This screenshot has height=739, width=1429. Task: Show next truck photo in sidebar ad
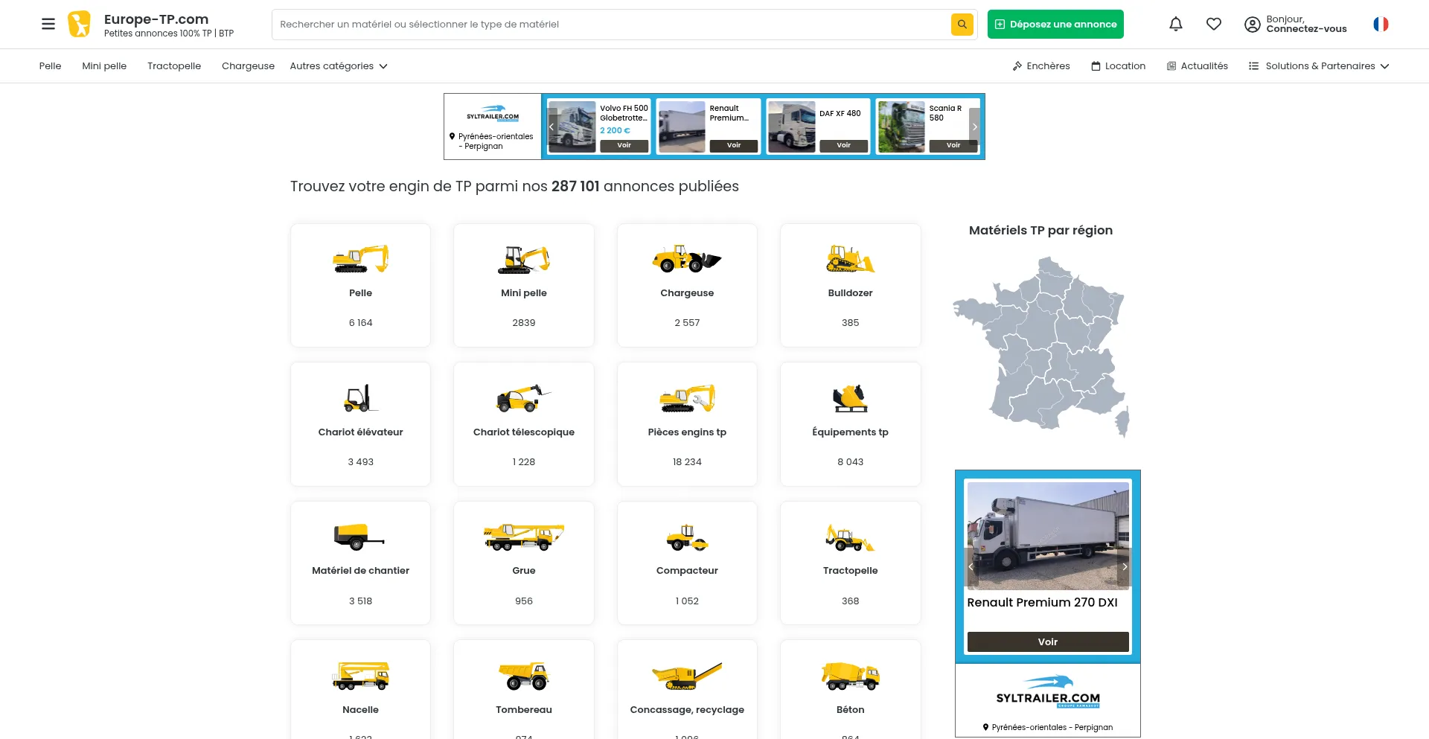1125,567
